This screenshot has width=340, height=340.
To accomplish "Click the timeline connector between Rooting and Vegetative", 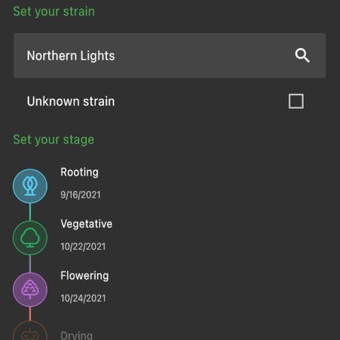I will tap(30, 212).
